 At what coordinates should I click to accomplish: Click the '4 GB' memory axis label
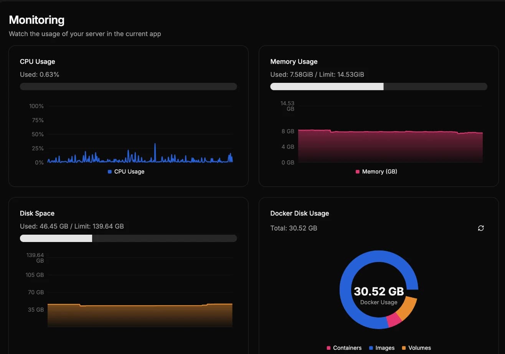coord(288,147)
